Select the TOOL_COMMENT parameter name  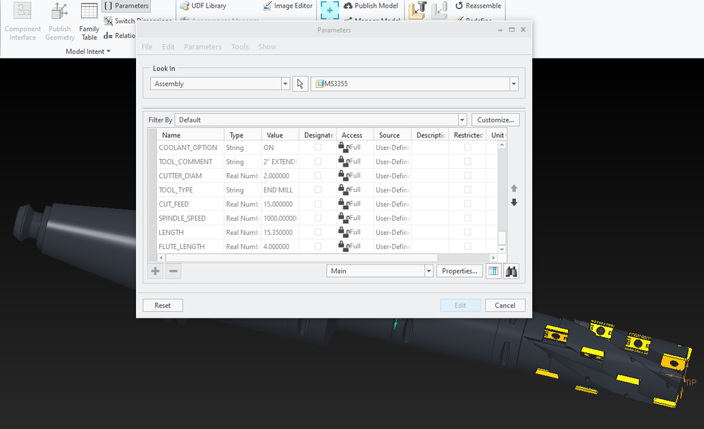(x=185, y=161)
